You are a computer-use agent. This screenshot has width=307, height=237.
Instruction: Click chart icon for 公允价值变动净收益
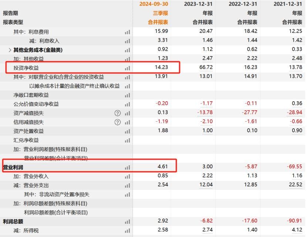coord(127,104)
